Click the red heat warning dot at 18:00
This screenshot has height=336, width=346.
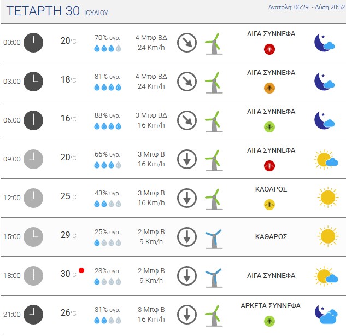point(81,270)
